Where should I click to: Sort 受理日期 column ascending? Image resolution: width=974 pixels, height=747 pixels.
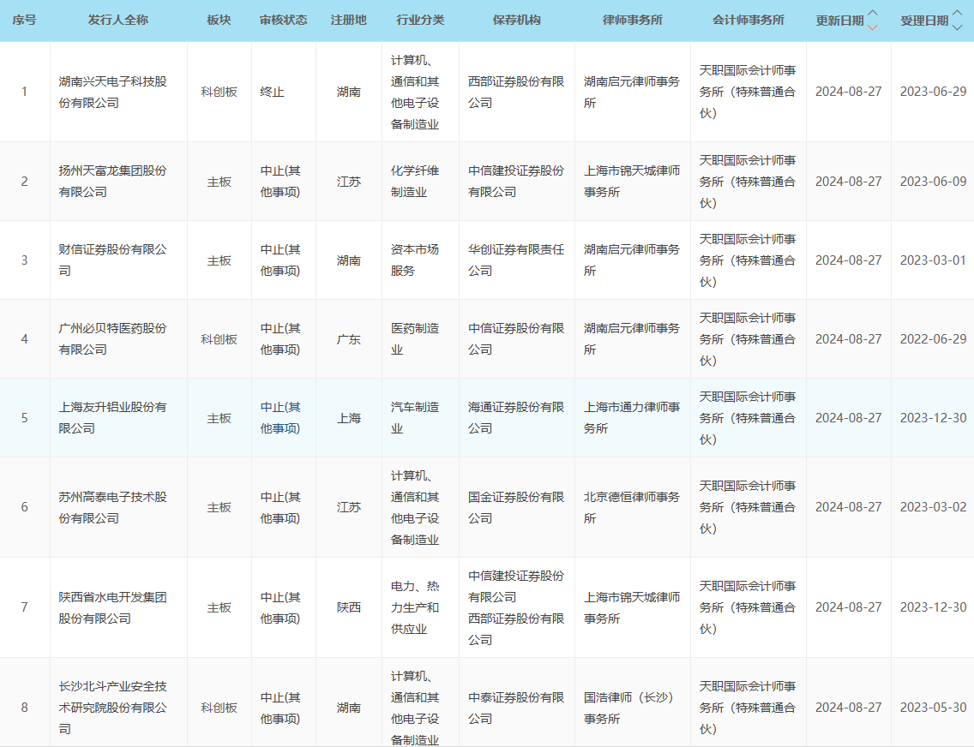tap(958, 12)
